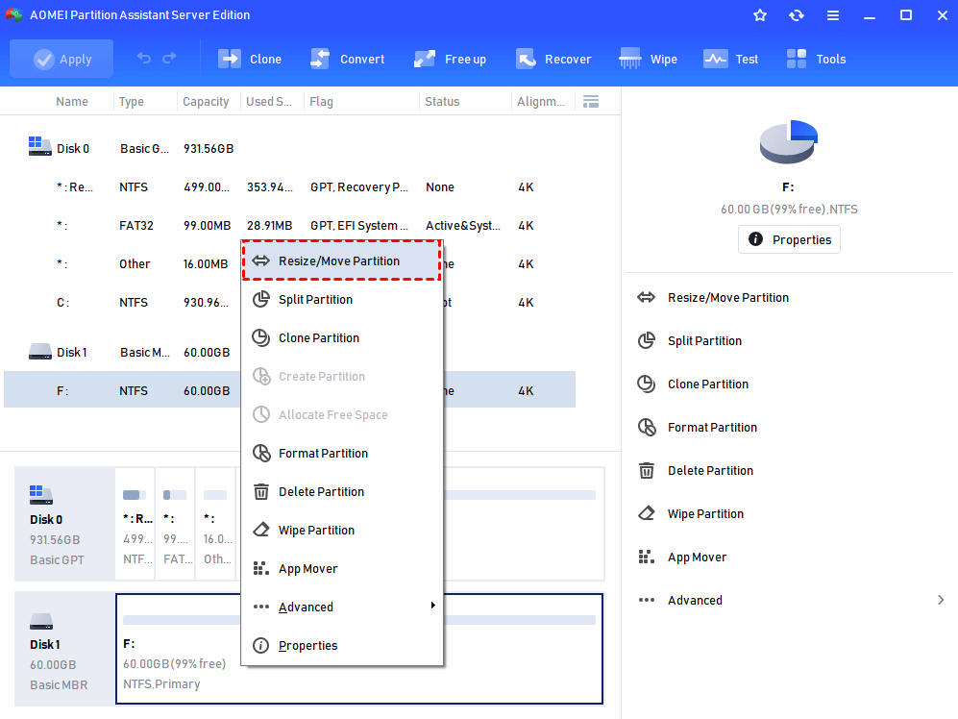Choose Split Partition in context menu
958x719 pixels.
click(x=341, y=300)
